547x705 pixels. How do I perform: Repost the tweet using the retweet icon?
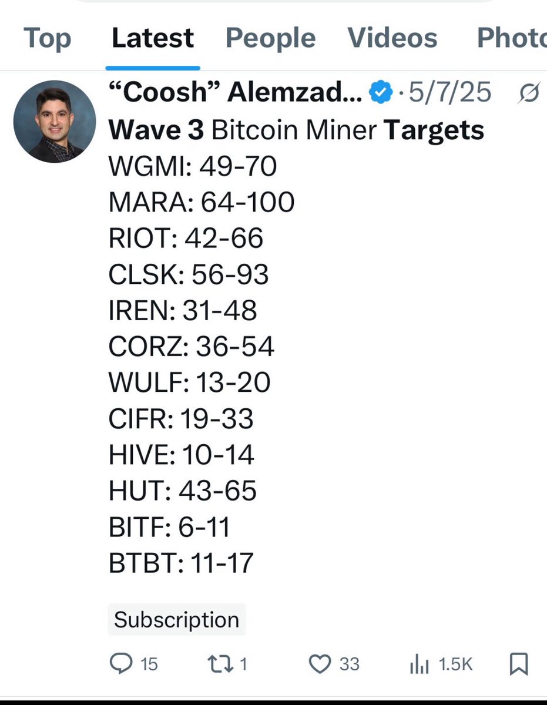(x=219, y=664)
